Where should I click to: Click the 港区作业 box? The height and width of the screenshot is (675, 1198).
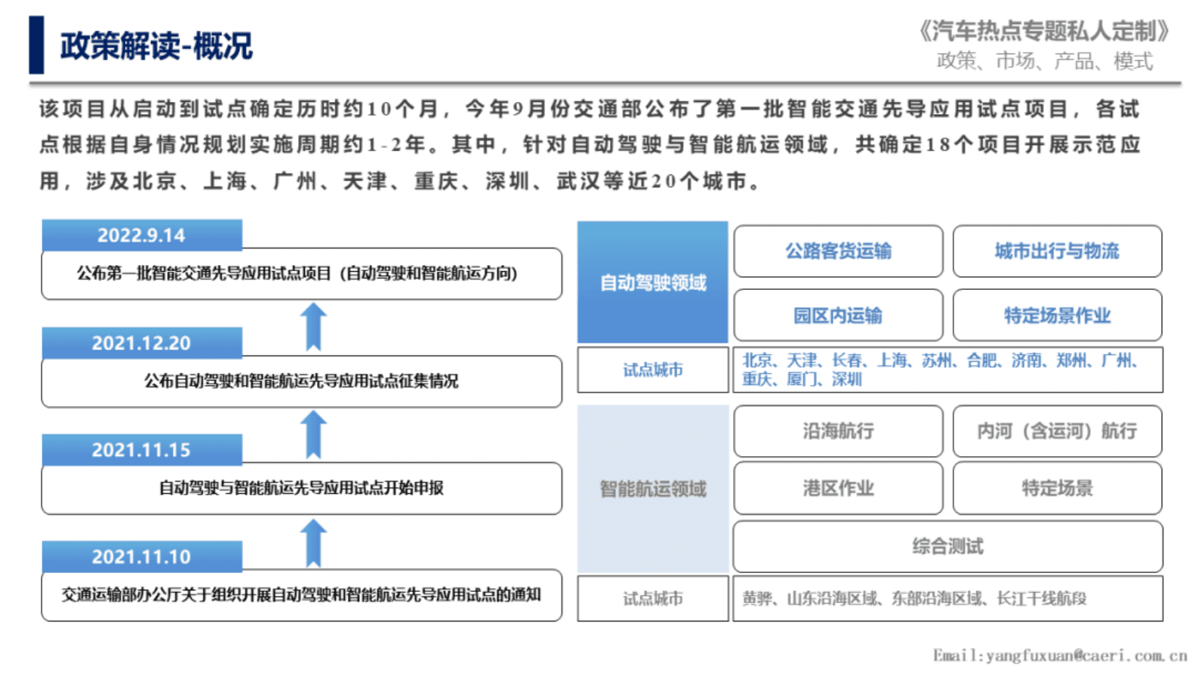coord(838,489)
